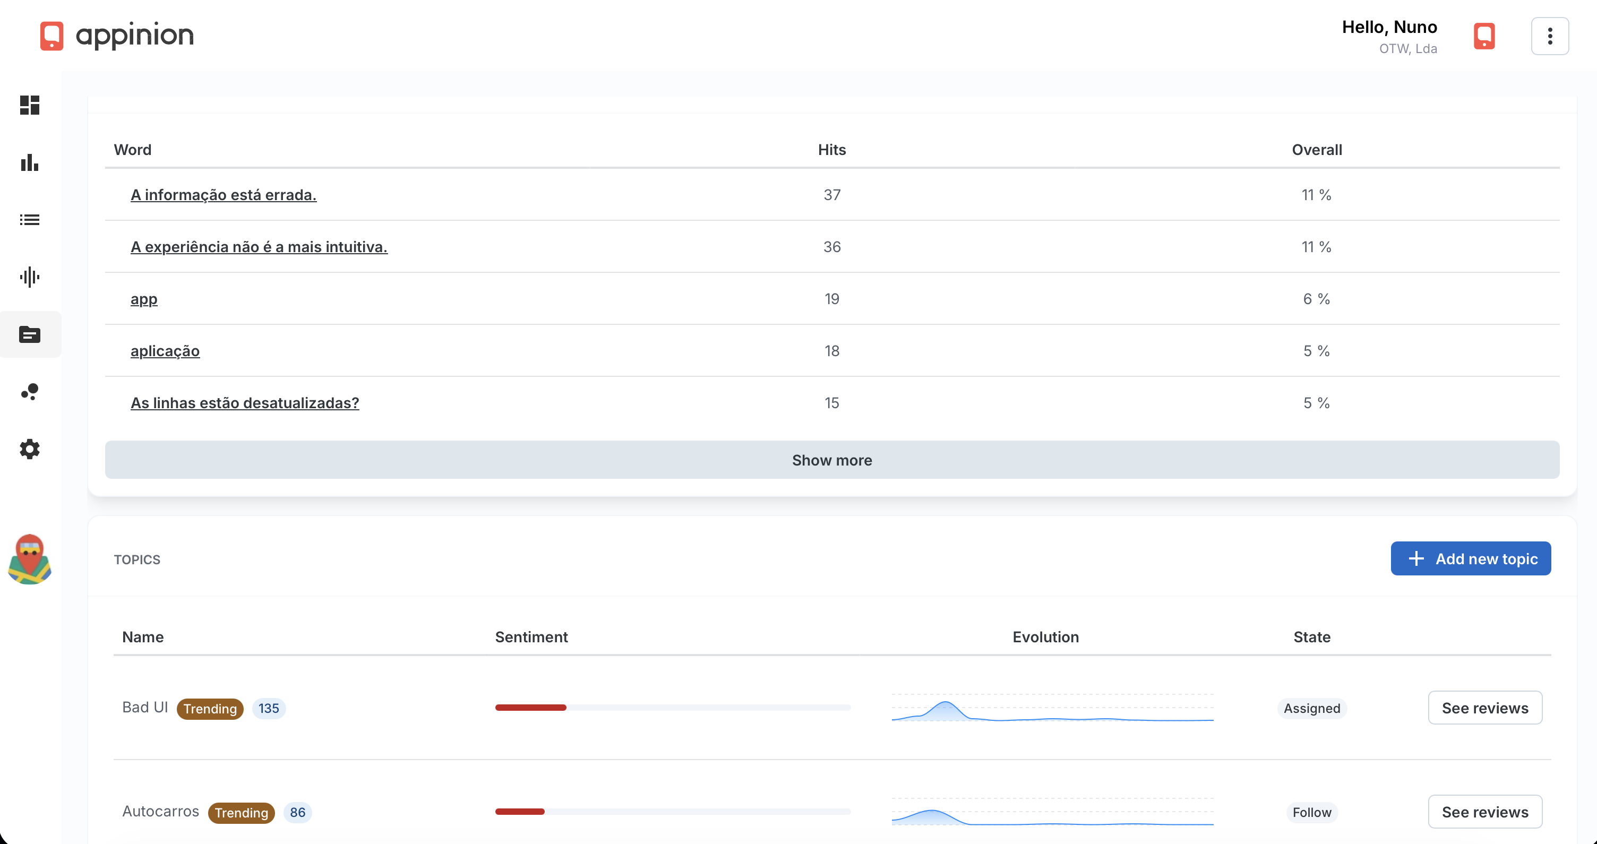The height and width of the screenshot is (844, 1597).
Task: Open the bubble chart sidebar icon
Action: [x=30, y=392]
